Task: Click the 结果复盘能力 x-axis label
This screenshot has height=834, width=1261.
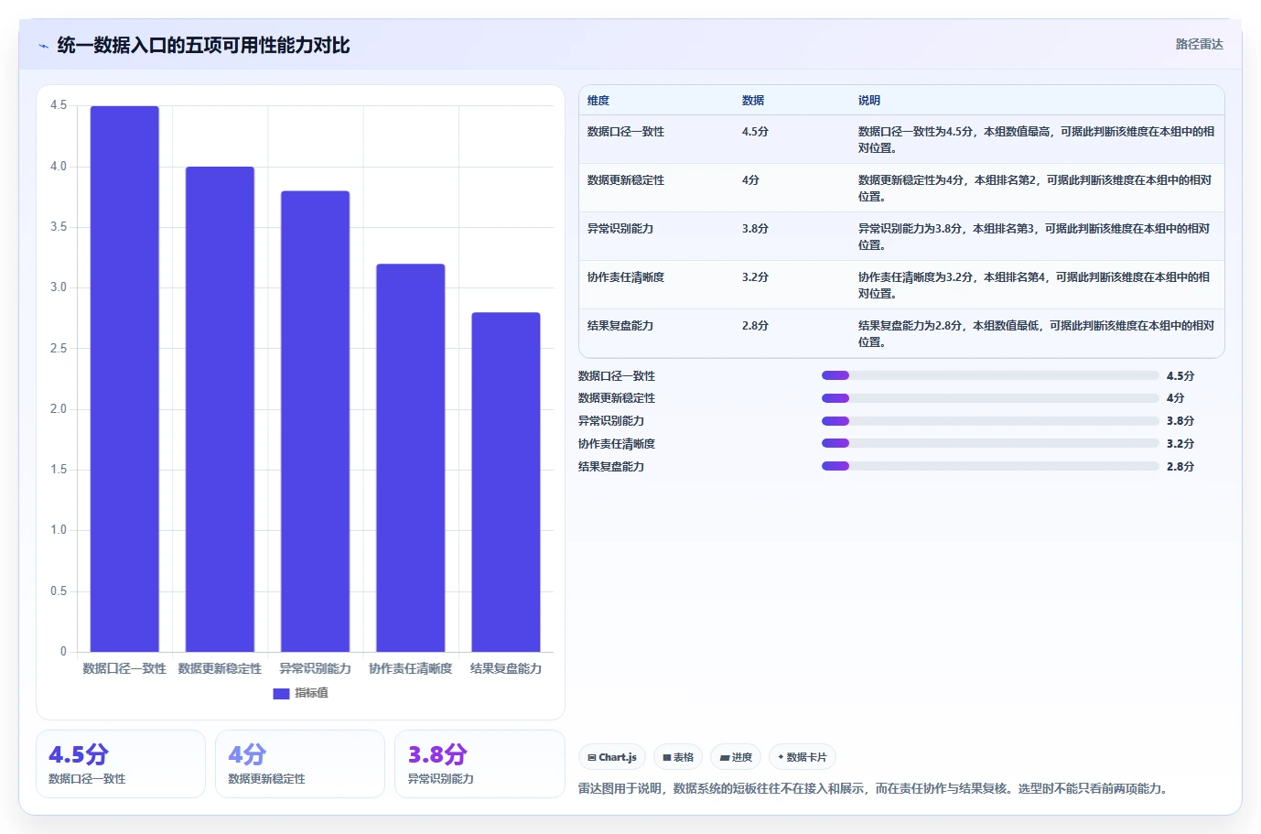Action: pyautogui.click(x=506, y=669)
